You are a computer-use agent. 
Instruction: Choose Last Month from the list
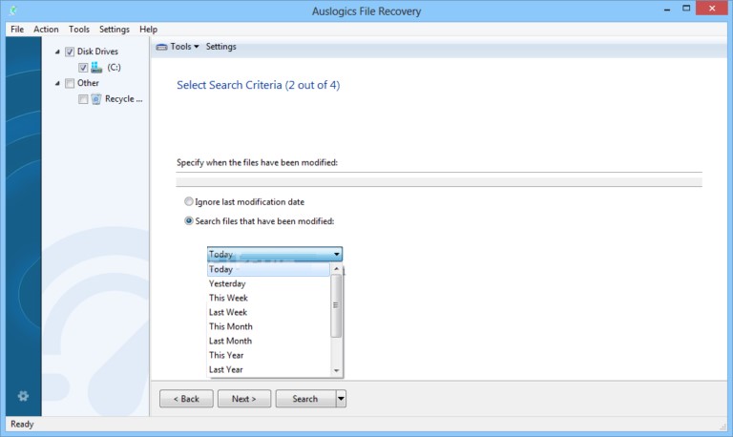(x=268, y=341)
